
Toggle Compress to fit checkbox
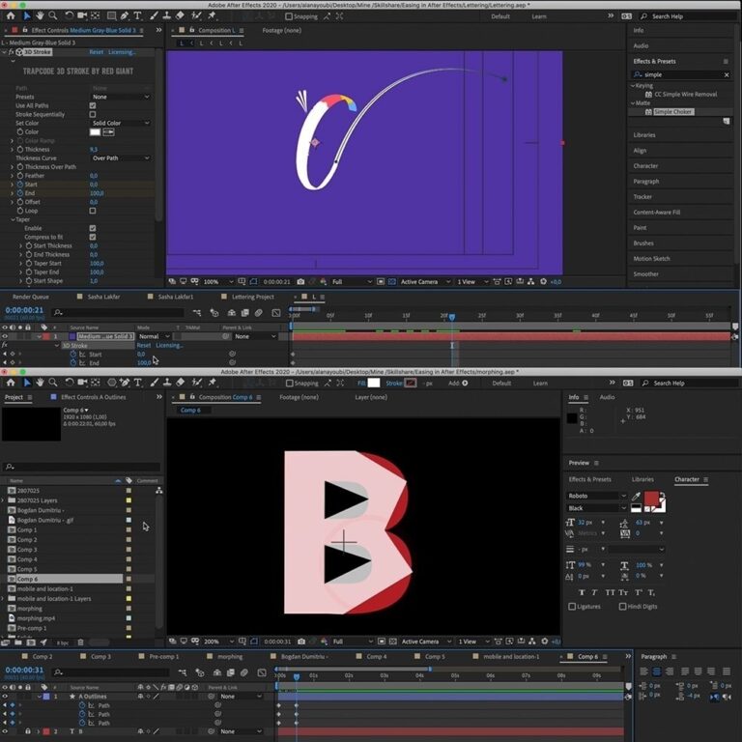tap(93, 237)
